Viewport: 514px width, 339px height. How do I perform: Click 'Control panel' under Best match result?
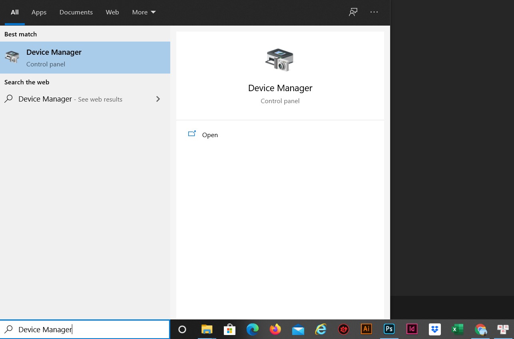[46, 64]
